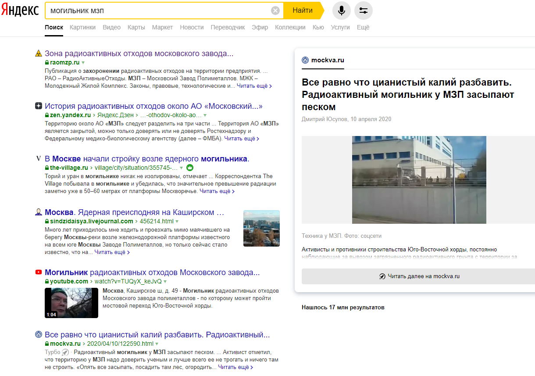The height and width of the screenshot is (376, 535).
Task: Open result Зона радиоактивных отходов московского завода
Action: 139,54
